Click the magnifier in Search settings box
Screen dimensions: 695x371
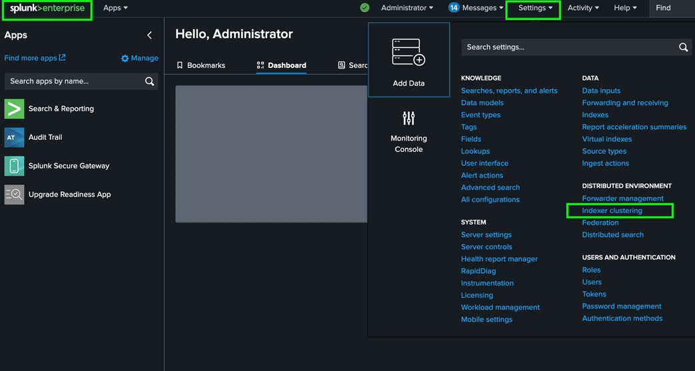(x=684, y=47)
